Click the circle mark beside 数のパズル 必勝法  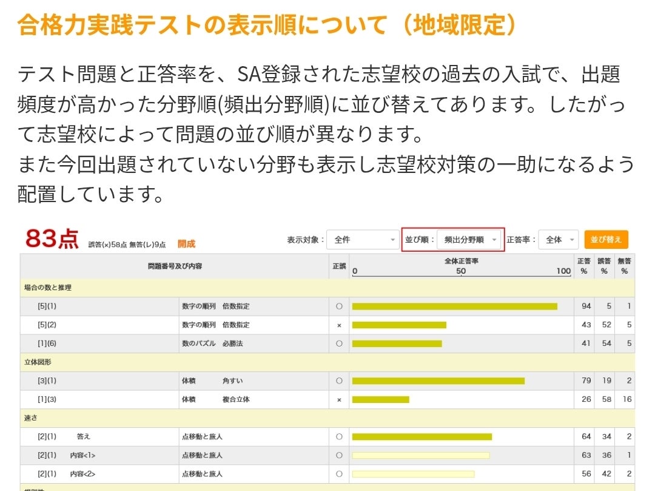(338, 344)
